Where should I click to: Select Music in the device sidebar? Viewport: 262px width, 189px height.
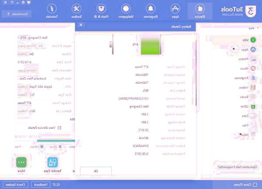(x=248, y=69)
